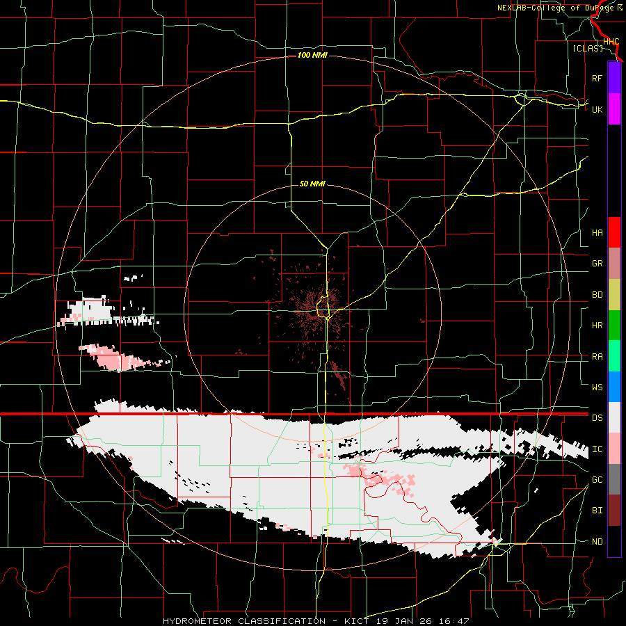Image resolution: width=626 pixels, height=626 pixels.
Task: Click the HR legend label
Action: point(597,326)
